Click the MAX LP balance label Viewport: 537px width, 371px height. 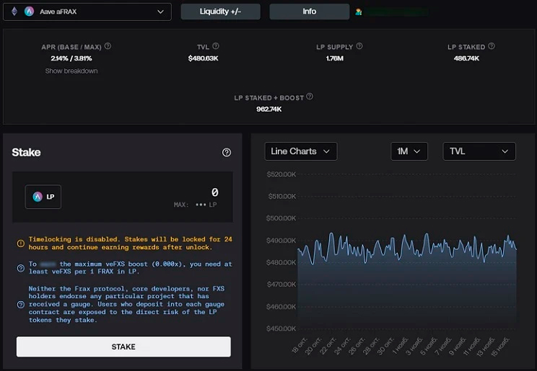[x=195, y=205]
